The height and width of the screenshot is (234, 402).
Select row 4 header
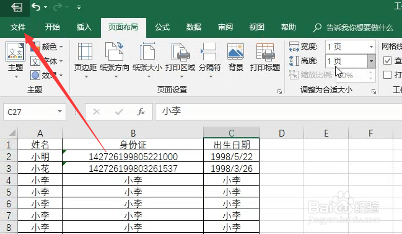click(x=9, y=180)
